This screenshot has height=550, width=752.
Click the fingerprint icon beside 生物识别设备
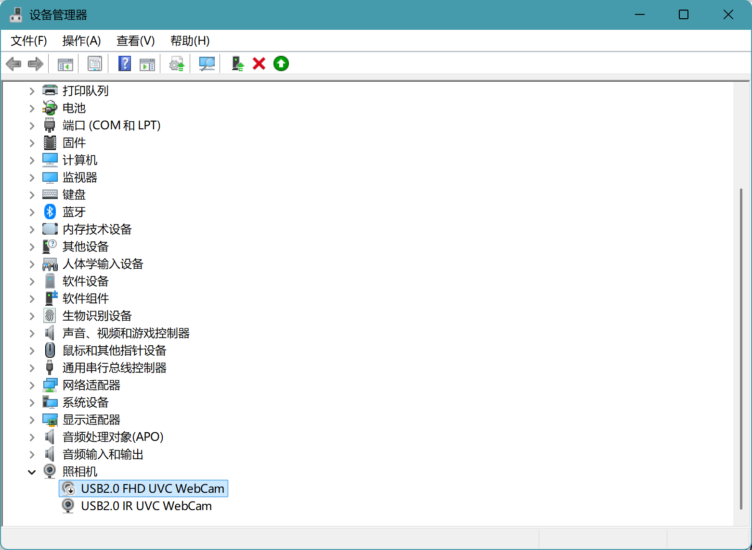[x=50, y=315]
